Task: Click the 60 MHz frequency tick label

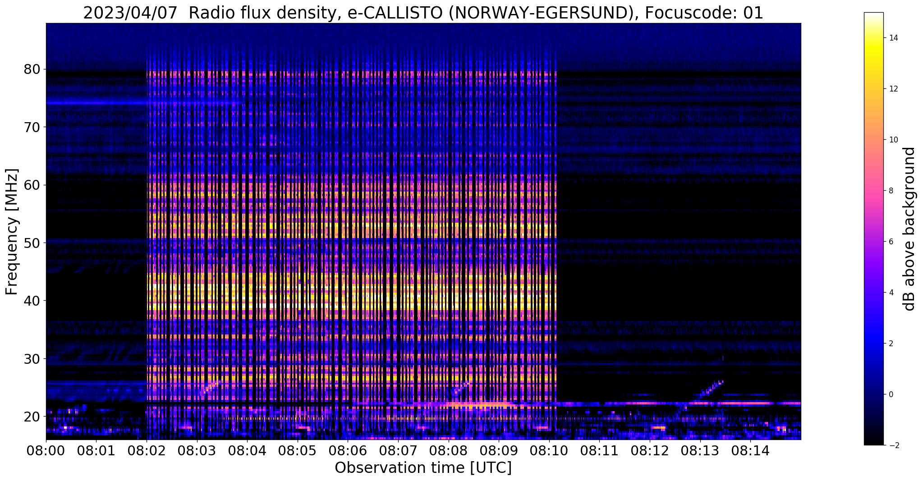Action: (x=32, y=185)
